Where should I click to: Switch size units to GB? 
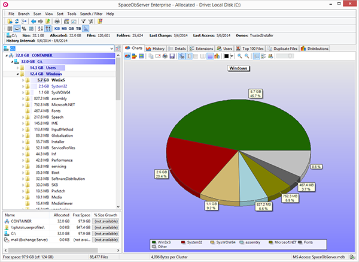coord(71,29)
